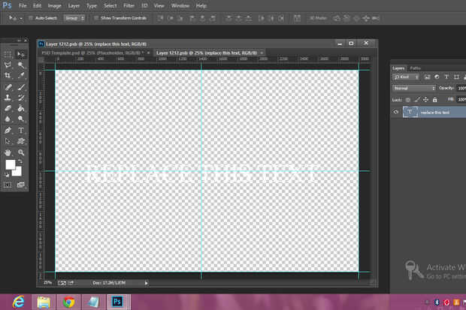Pick the Horizontal Type tool
Image resolution: width=466 pixels, height=310 pixels.
(21, 129)
